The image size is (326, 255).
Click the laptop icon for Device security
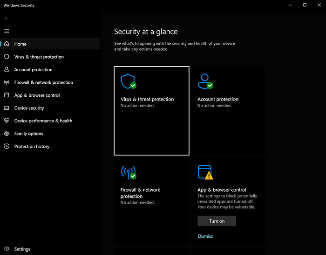pos(7,108)
